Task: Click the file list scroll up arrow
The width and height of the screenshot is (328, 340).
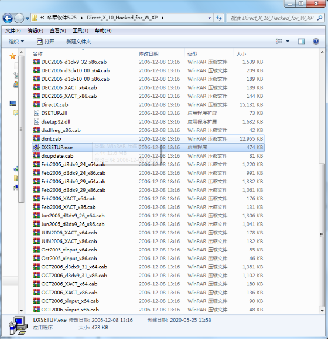Action: pos(322,52)
